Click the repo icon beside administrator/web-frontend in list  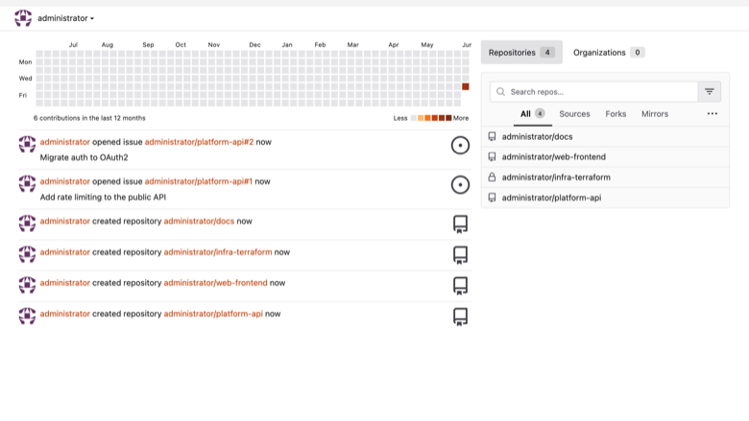(x=492, y=157)
